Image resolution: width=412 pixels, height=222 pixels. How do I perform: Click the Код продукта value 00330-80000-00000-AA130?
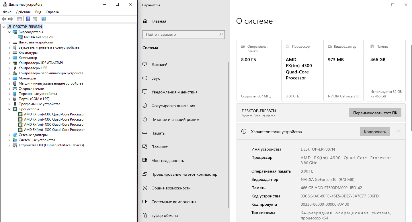[325, 204]
